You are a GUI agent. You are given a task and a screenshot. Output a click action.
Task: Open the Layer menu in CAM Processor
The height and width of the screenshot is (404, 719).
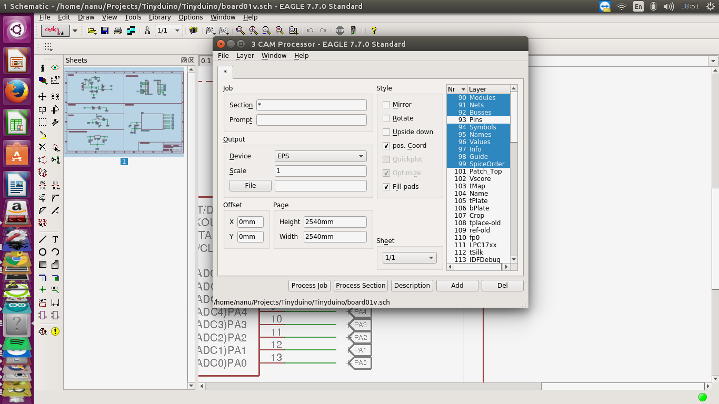(x=245, y=56)
